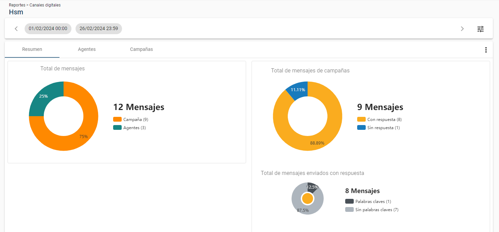Click the orange center circle of the small chart
Viewport: 499px width, 232px height.
pos(308,199)
